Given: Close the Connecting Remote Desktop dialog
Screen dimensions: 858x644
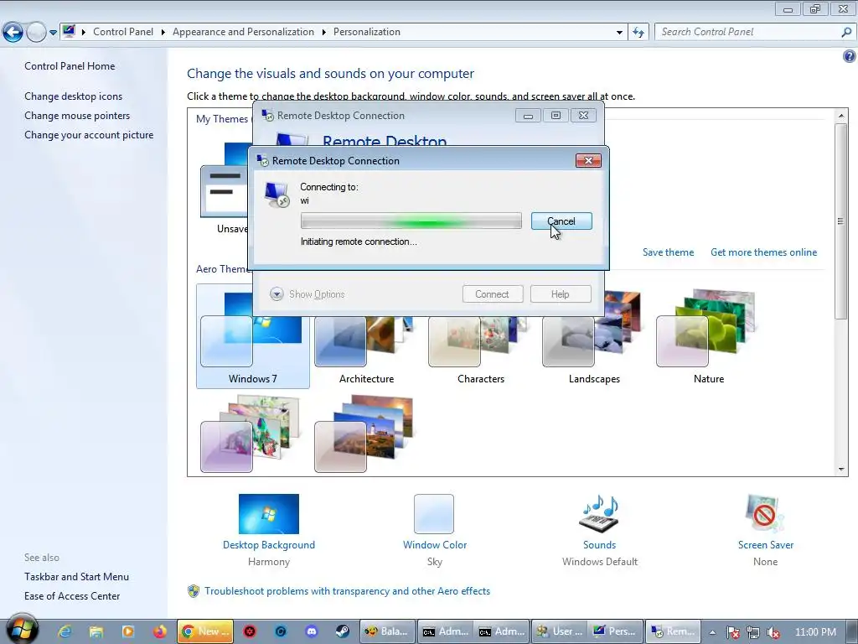Looking at the screenshot, I should pos(588,160).
